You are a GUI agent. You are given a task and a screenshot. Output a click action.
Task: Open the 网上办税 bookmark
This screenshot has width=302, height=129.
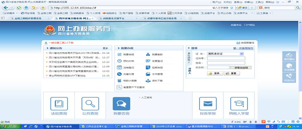click(x=224, y=13)
